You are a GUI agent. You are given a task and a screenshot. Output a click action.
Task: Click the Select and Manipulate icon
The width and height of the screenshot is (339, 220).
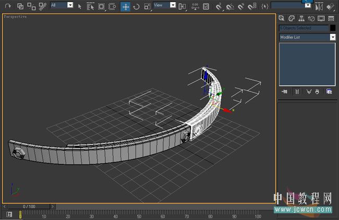tap(195, 6)
